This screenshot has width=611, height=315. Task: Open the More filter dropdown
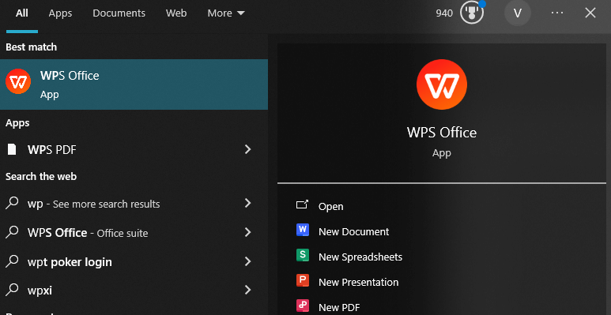pos(226,13)
